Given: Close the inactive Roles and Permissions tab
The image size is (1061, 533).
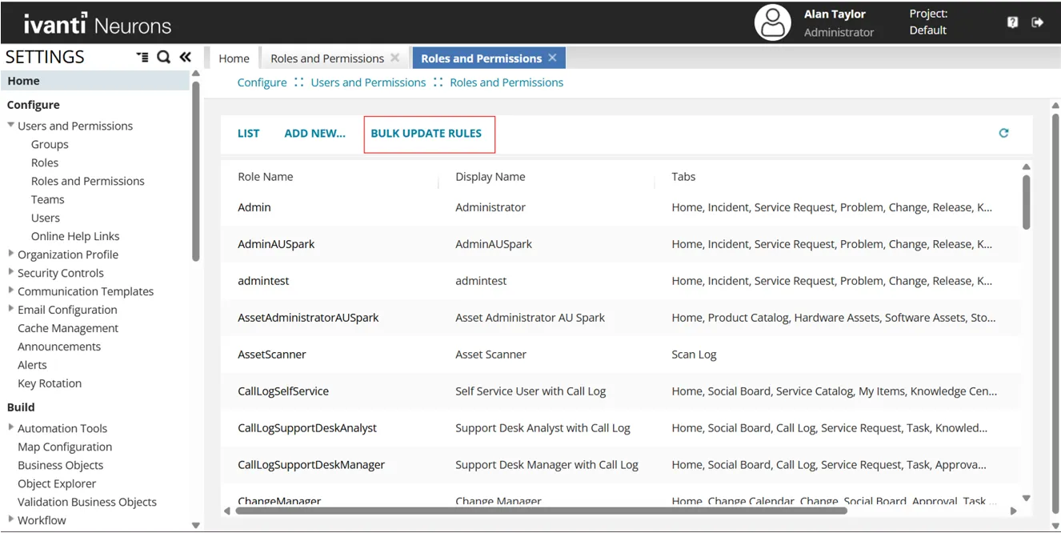Looking at the screenshot, I should [394, 58].
